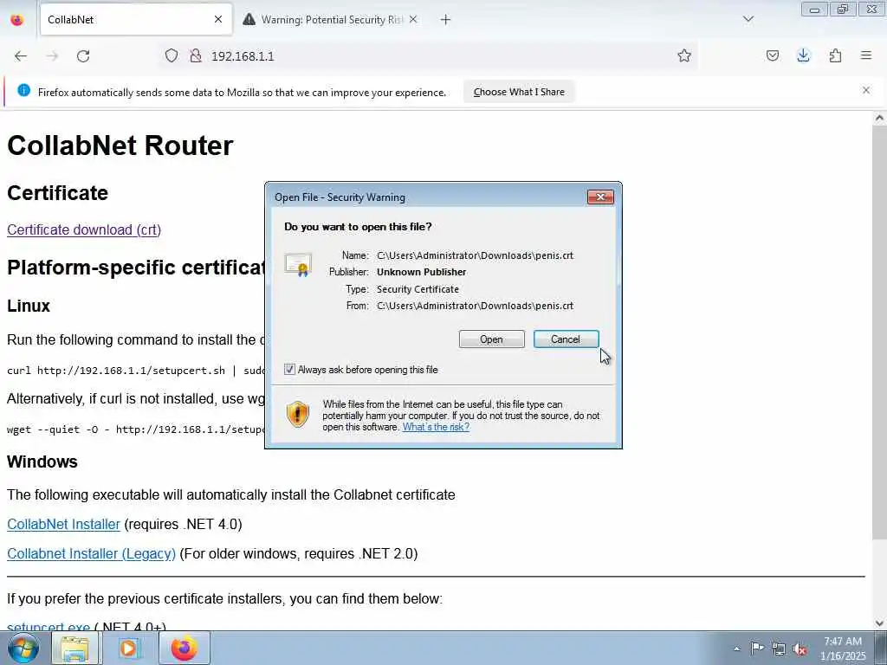The image size is (887, 665).
Task: Click the info icon in notification bar
Action: 23,90
